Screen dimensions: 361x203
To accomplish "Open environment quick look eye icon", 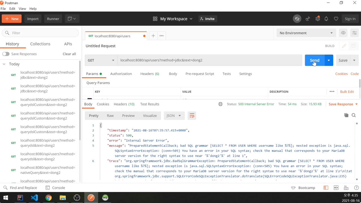I will (343, 33).
